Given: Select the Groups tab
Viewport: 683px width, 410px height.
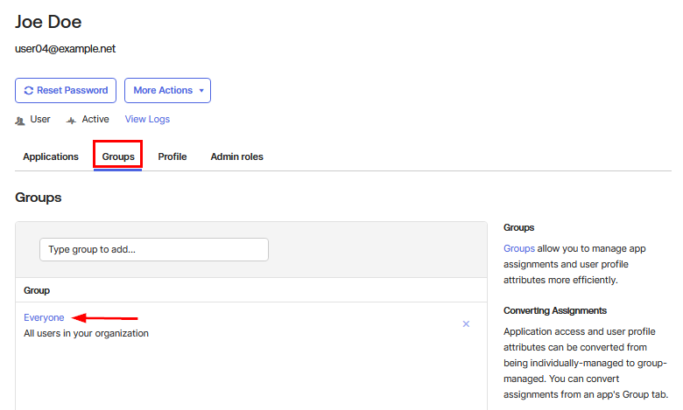Looking at the screenshot, I should (x=118, y=156).
